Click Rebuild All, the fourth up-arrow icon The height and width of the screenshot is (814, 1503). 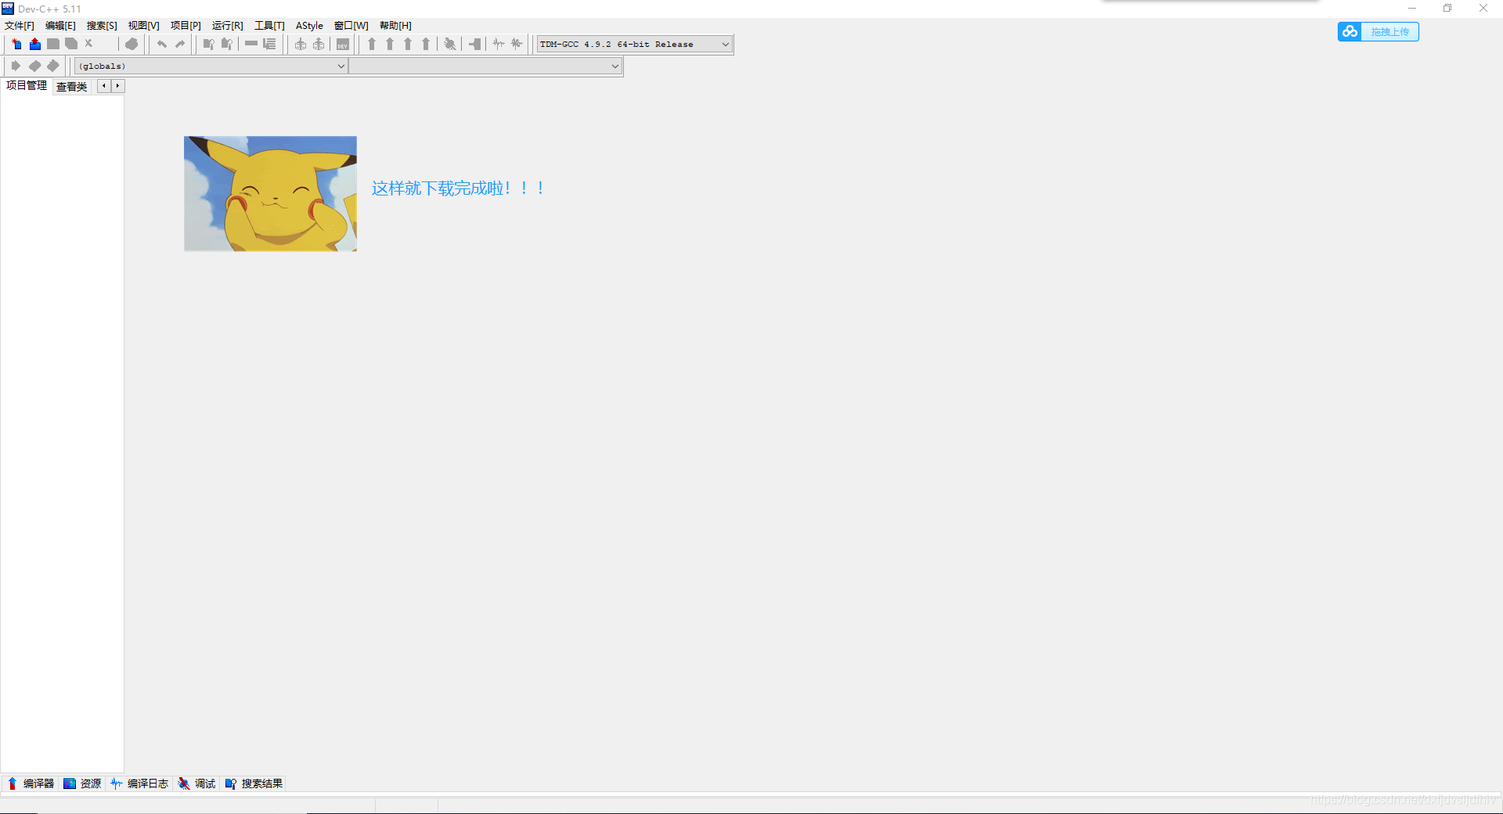(426, 44)
